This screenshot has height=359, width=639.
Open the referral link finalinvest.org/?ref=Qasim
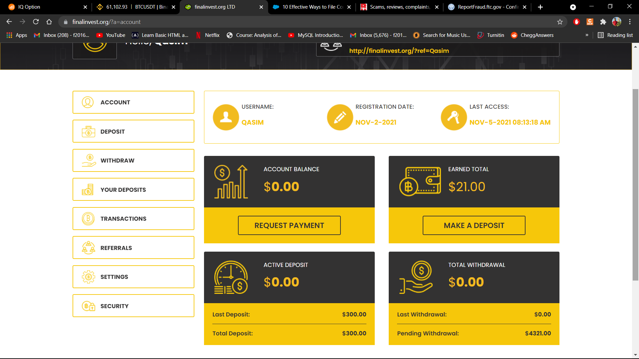pos(399,51)
